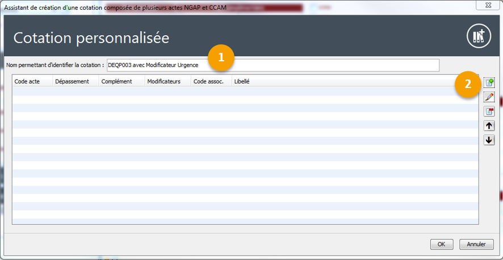The height and width of the screenshot is (260, 503).
Task: Click the delete acte icon
Action: tap(489, 111)
